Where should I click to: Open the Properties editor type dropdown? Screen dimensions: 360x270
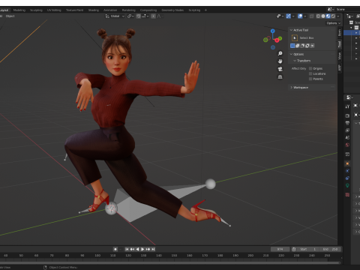(x=349, y=97)
